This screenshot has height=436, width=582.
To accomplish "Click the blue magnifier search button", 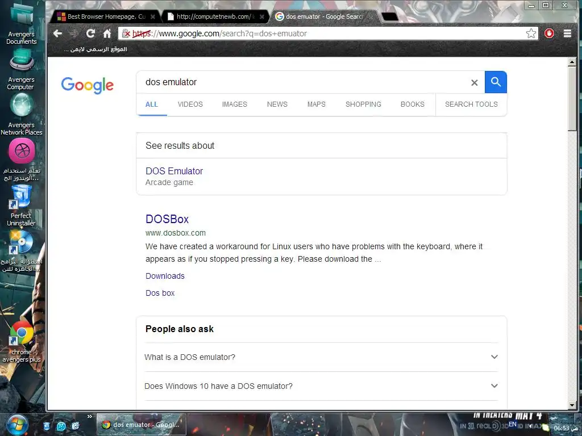I will pyautogui.click(x=496, y=82).
